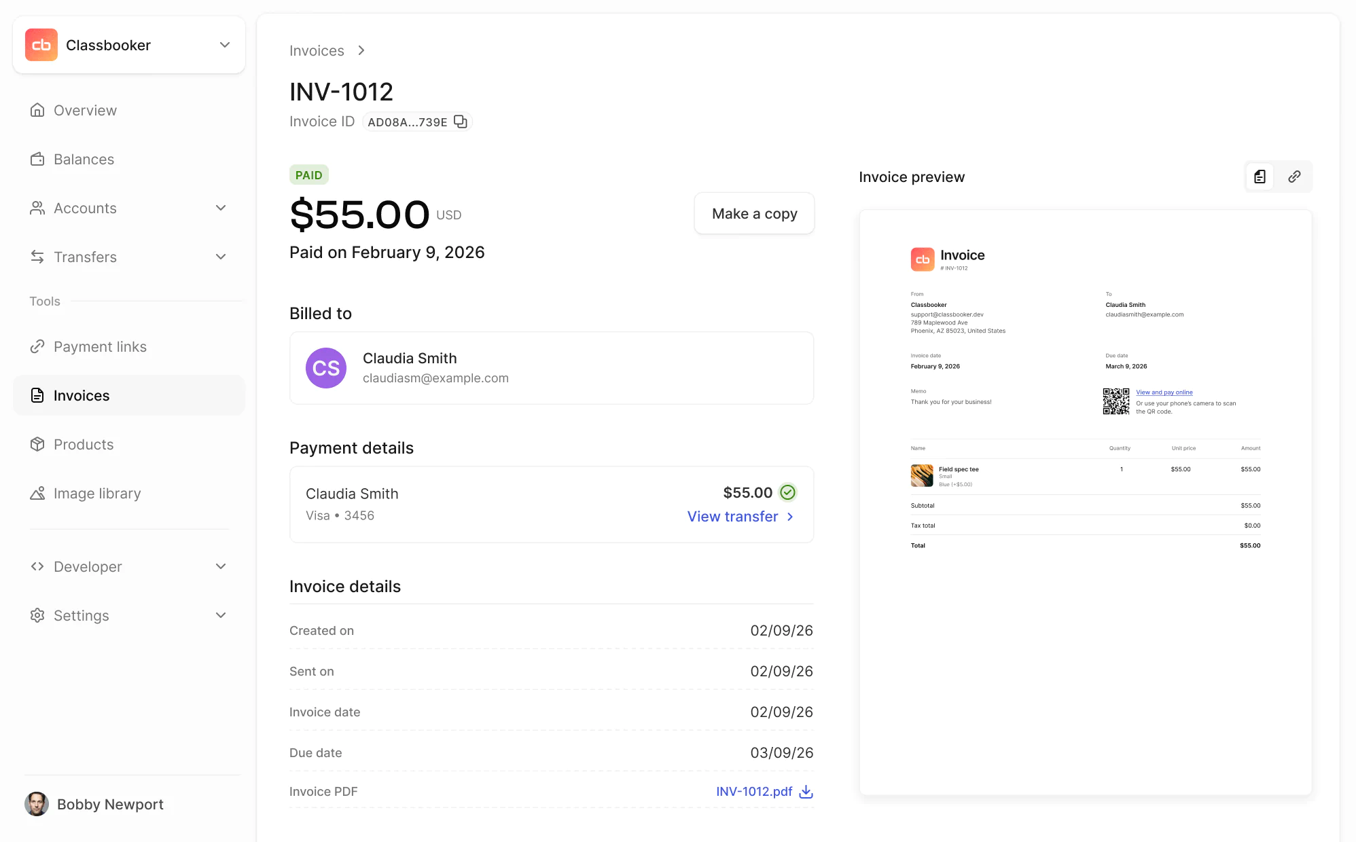The width and height of the screenshot is (1356, 842).
Task: Select the Invoices sidebar icon
Action: (37, 395)
